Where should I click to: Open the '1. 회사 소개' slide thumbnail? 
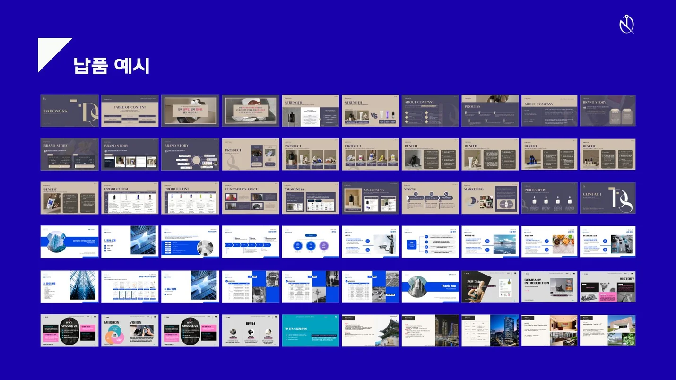click(x=130, y=242)
